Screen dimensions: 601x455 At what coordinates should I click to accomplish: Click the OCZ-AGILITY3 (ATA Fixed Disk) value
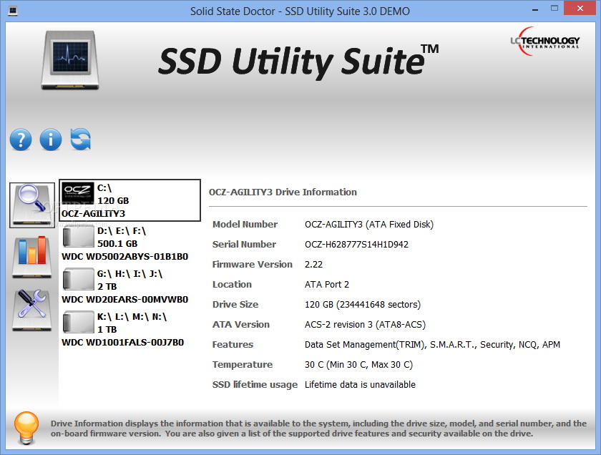coord(369,224)
